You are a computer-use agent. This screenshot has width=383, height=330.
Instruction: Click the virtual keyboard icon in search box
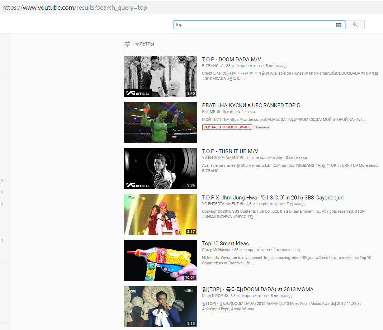339,25
